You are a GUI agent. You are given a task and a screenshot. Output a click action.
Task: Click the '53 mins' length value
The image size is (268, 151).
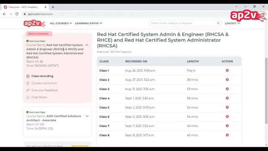192,89
